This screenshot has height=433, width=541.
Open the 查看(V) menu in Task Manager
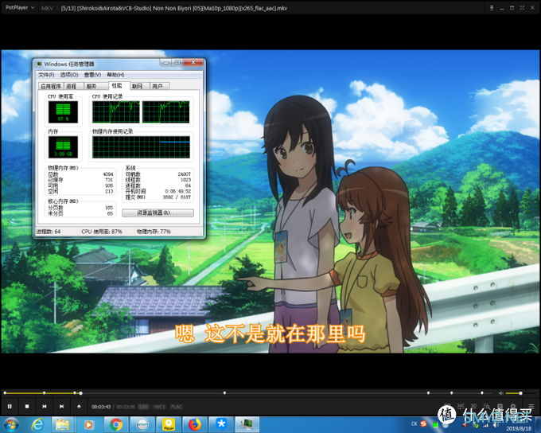[92, 75]
